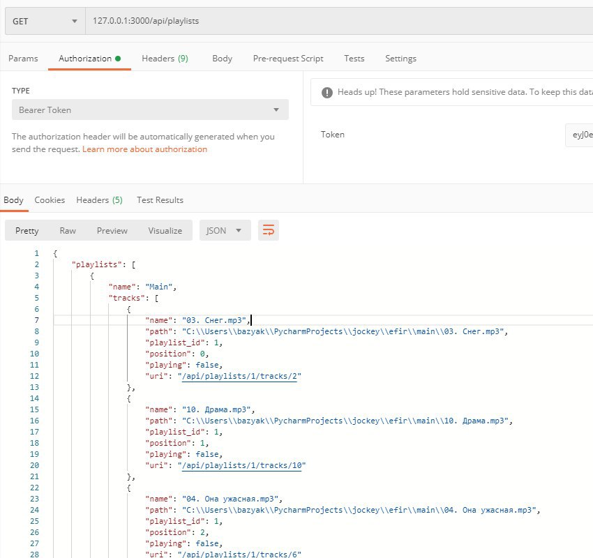Click the request URL input field
The image size is (593, 558).
pos(339,21)
